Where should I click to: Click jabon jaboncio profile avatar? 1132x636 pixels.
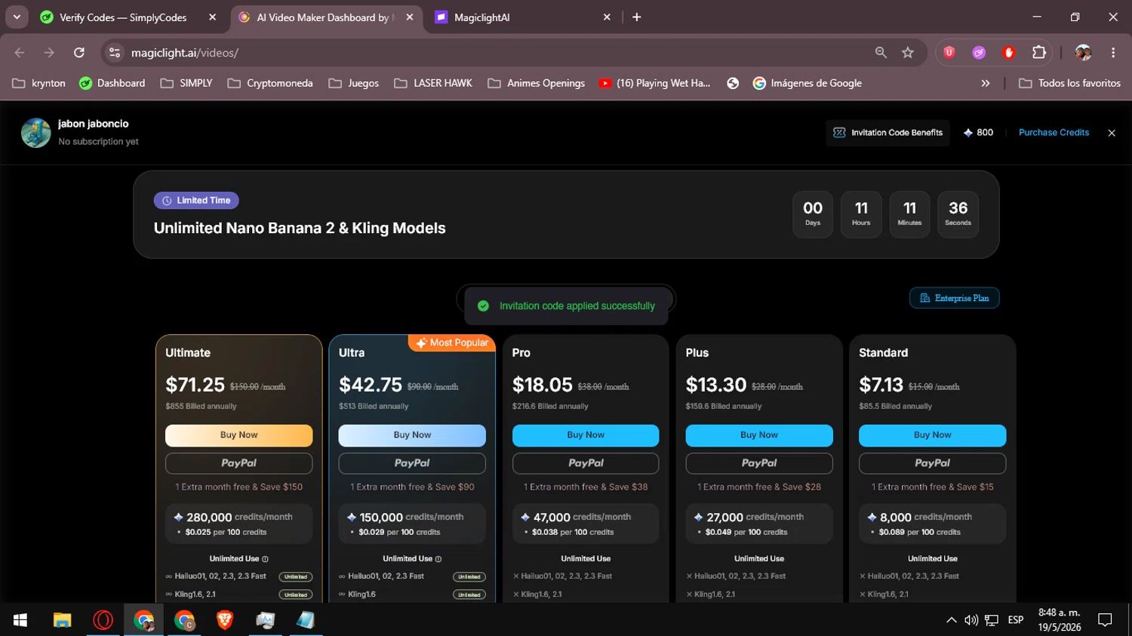point(35,133)
